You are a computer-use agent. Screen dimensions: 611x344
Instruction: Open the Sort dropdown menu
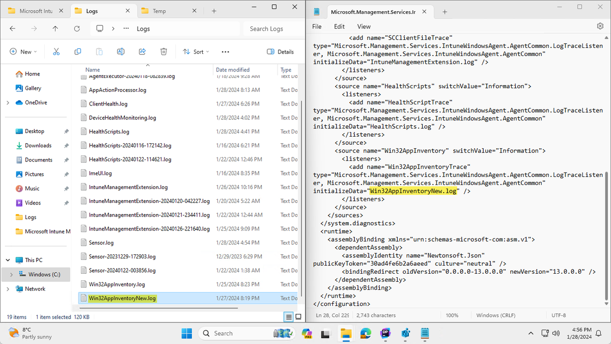coord(196,51)
